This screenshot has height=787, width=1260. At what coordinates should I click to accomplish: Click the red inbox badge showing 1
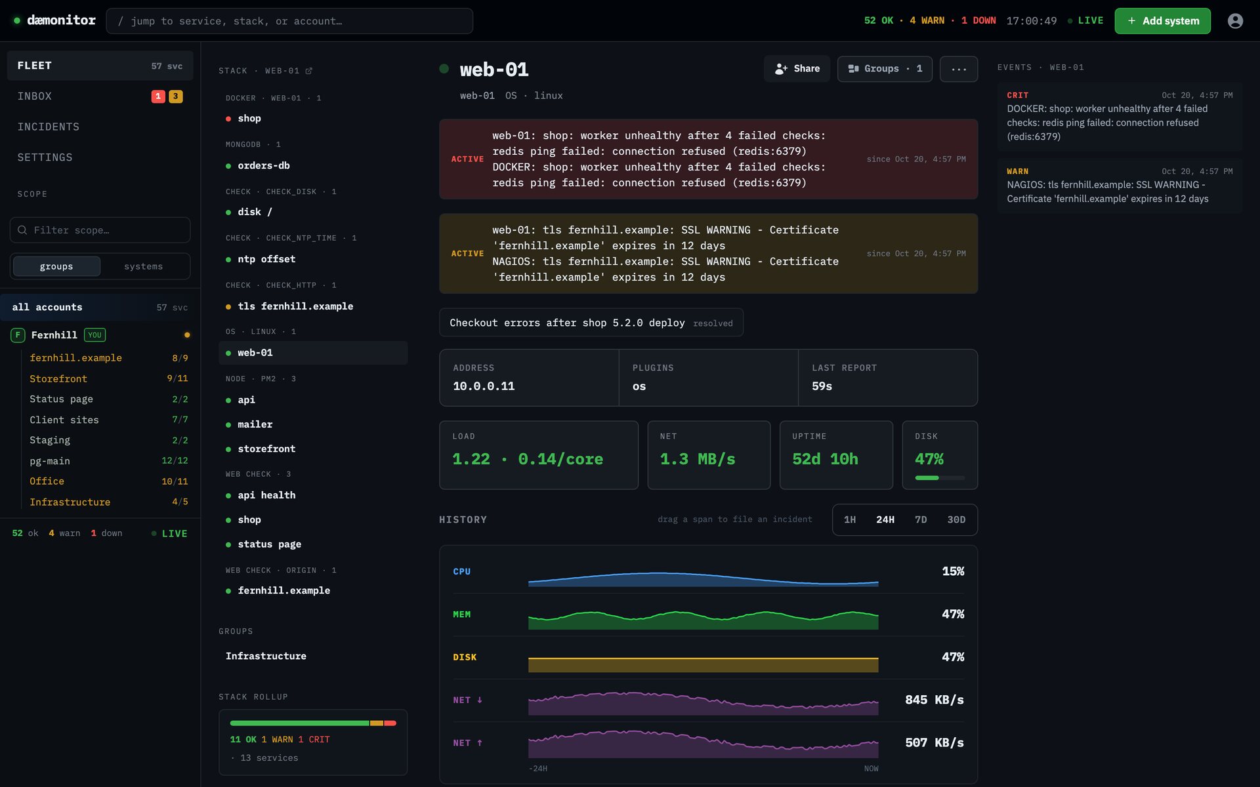click(x=158, y=96)
